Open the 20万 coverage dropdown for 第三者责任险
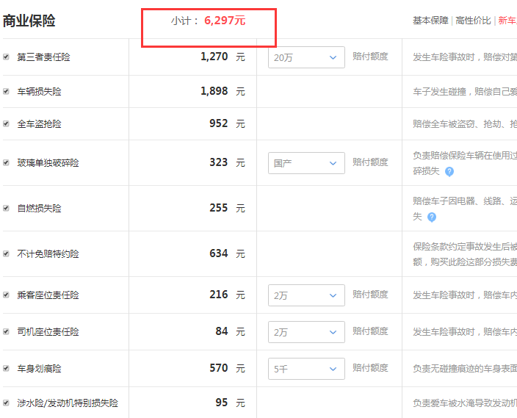517x418 pixels. pos(306,57)
